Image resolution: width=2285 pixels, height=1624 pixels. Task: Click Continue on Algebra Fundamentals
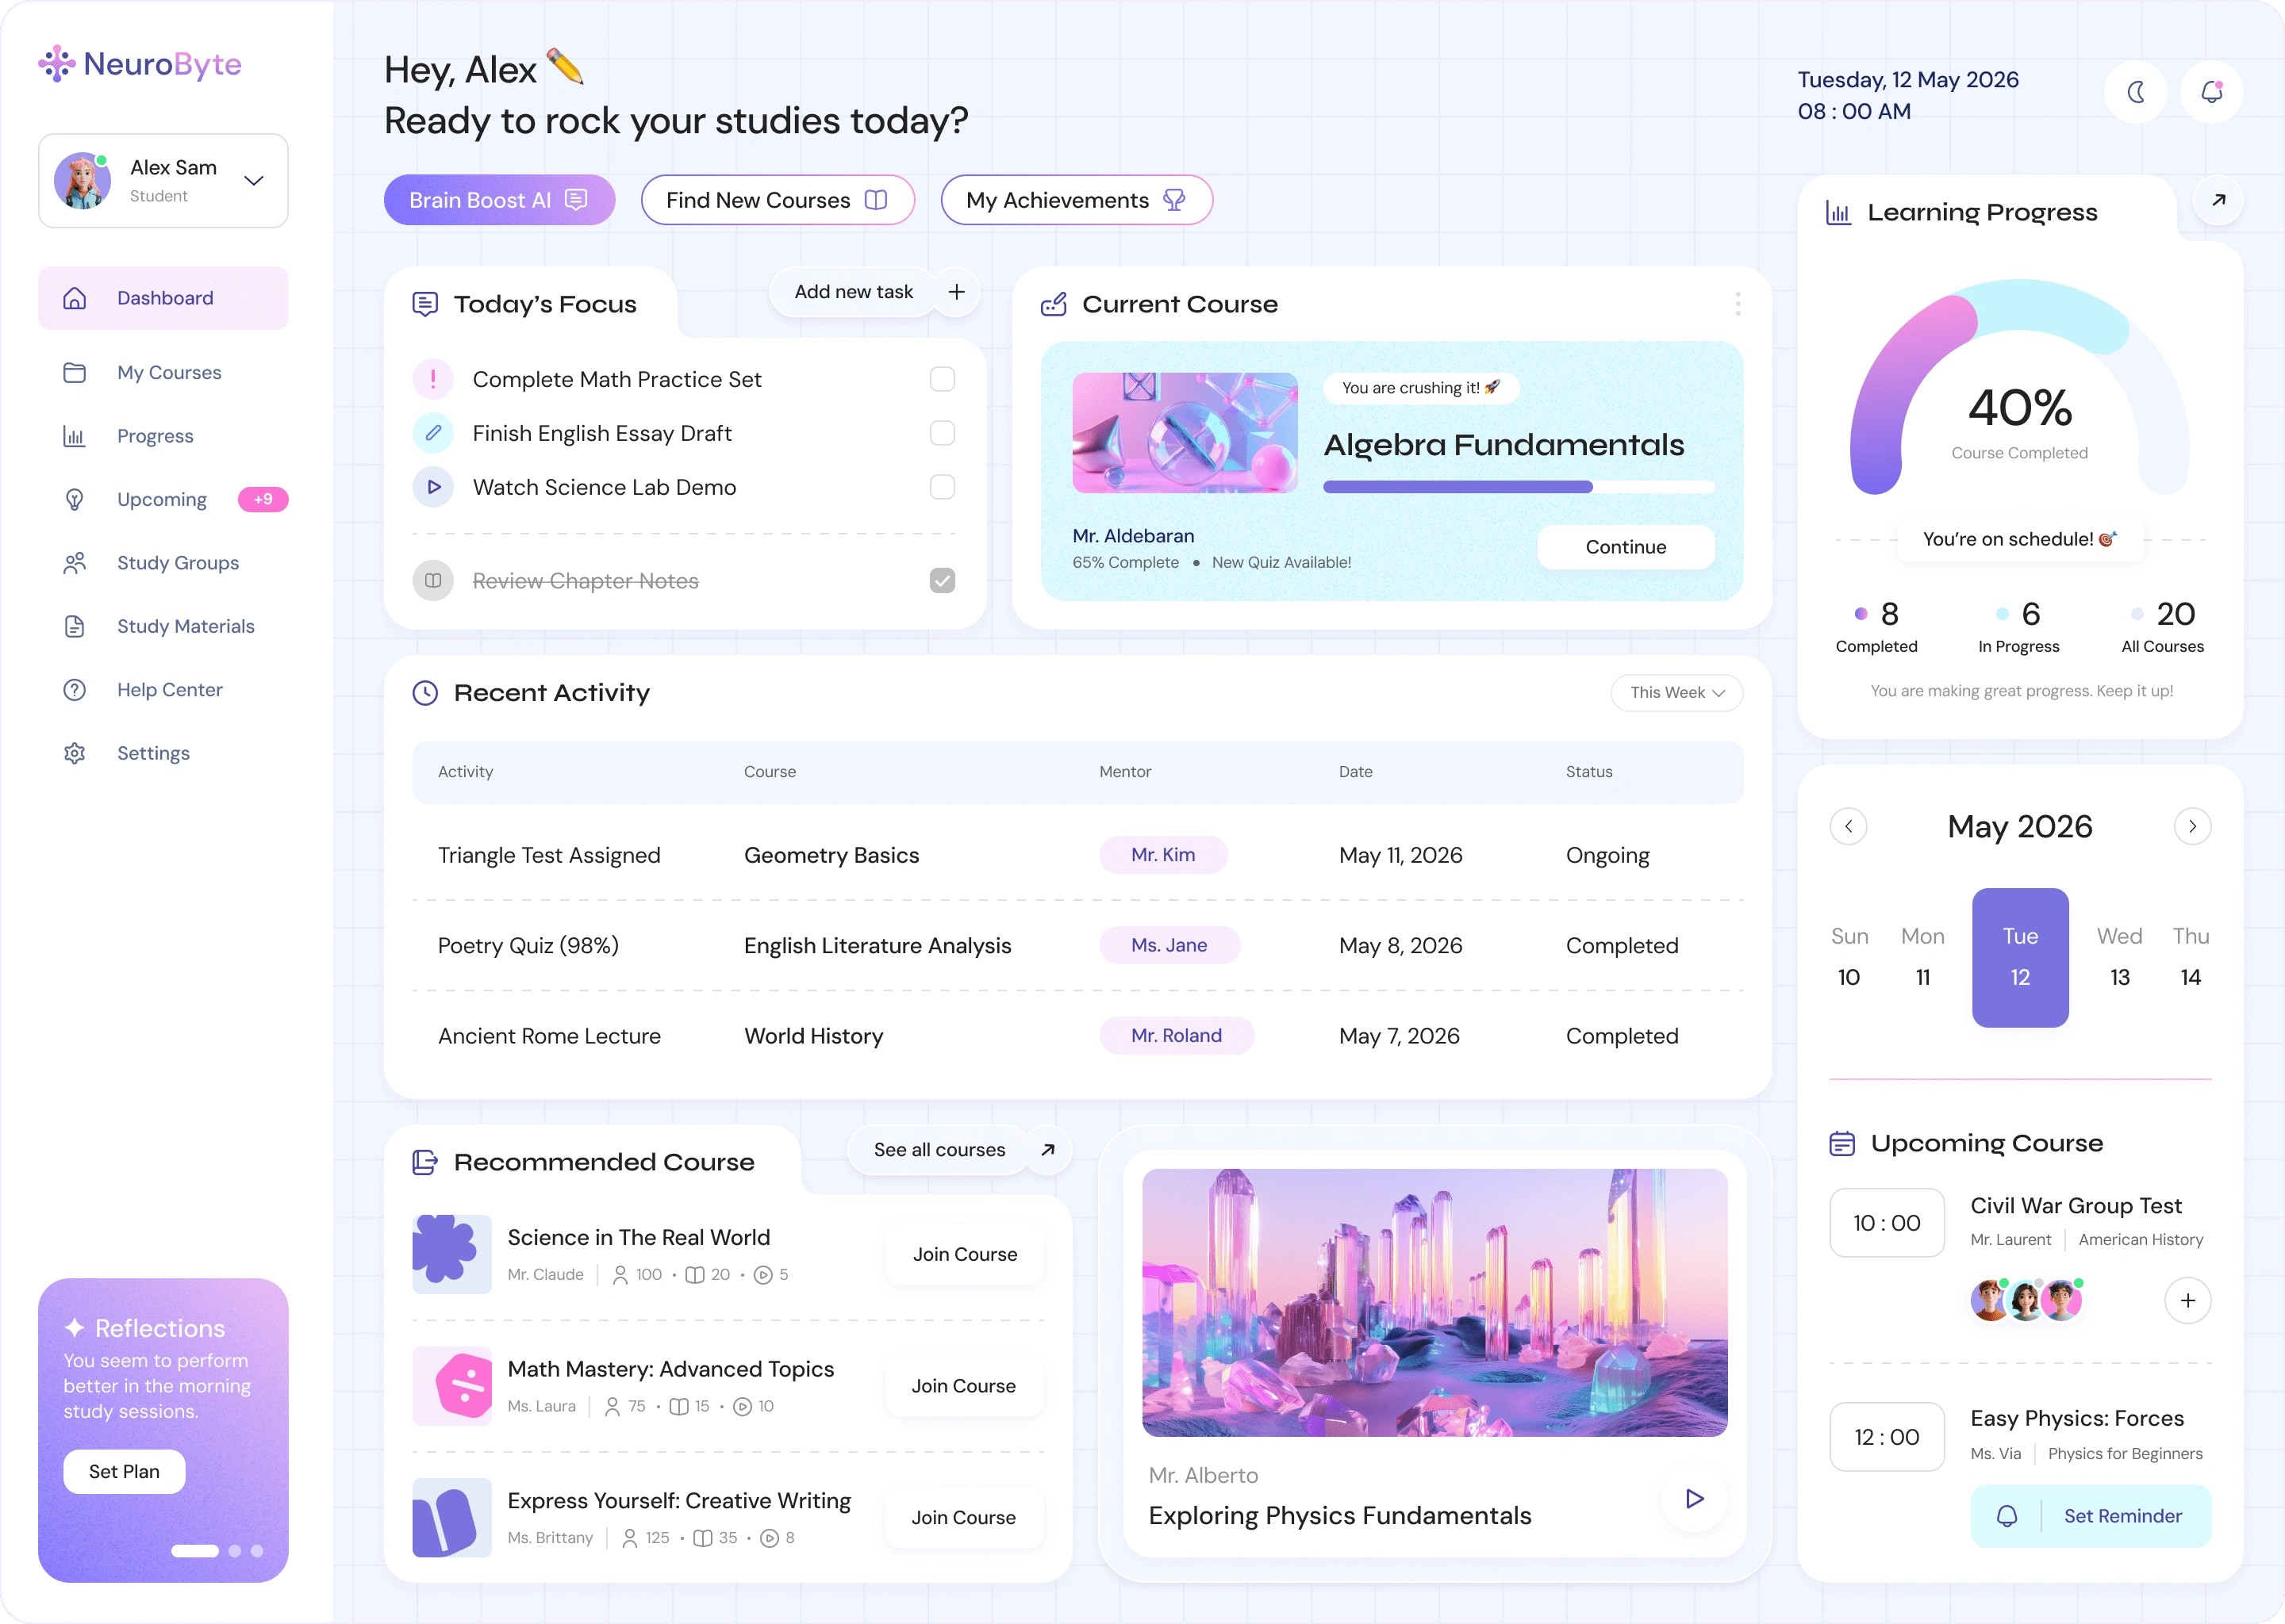(1625, 547)
